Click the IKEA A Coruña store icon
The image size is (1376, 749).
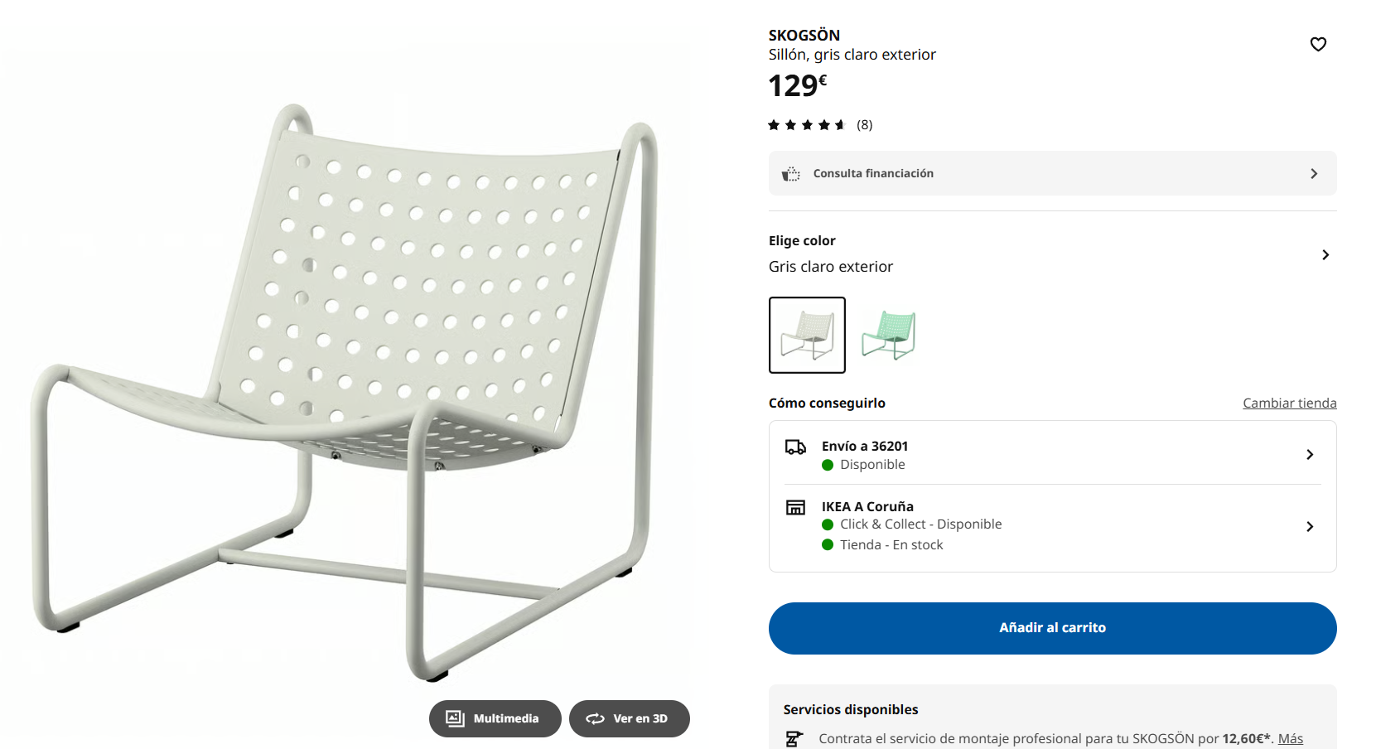[795, 507]
